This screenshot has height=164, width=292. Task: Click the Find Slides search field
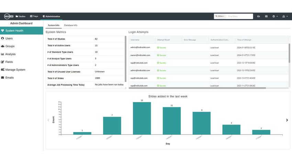coord(239,16)
